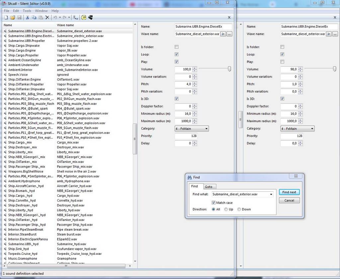Enable Play checkbox in right window
Image resolution: width=340 pixels, height=279 pixels.
pos(282,62)
